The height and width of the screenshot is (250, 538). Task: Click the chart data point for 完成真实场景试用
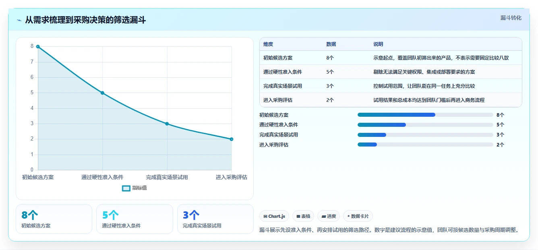click(167, 124)
